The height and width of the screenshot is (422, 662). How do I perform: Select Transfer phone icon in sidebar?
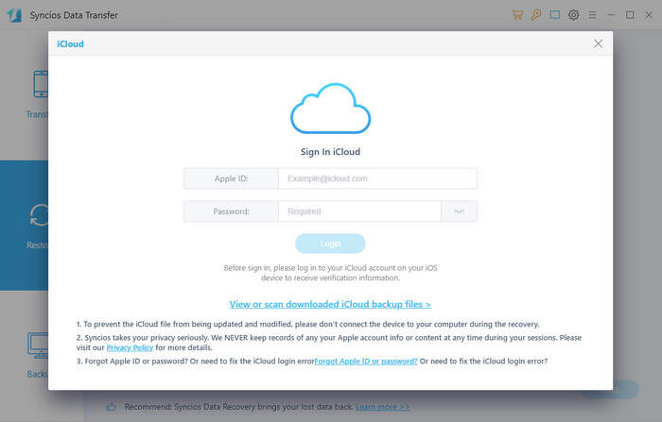coord(41,84)
